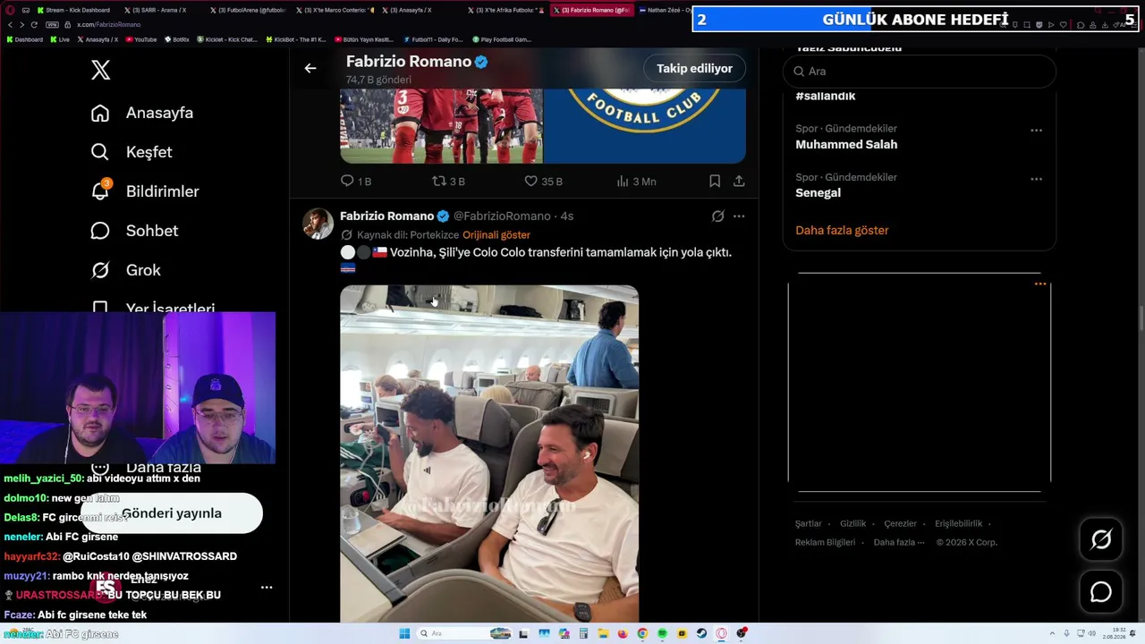Click Daha fazla göster in trends
Screen dimensions: 1145x644
[x=842, y=230]
